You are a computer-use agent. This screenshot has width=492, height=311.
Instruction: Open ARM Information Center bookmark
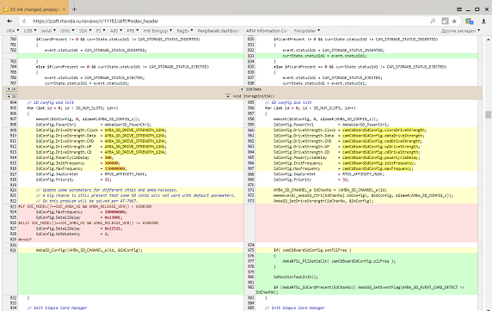point(267,31)
